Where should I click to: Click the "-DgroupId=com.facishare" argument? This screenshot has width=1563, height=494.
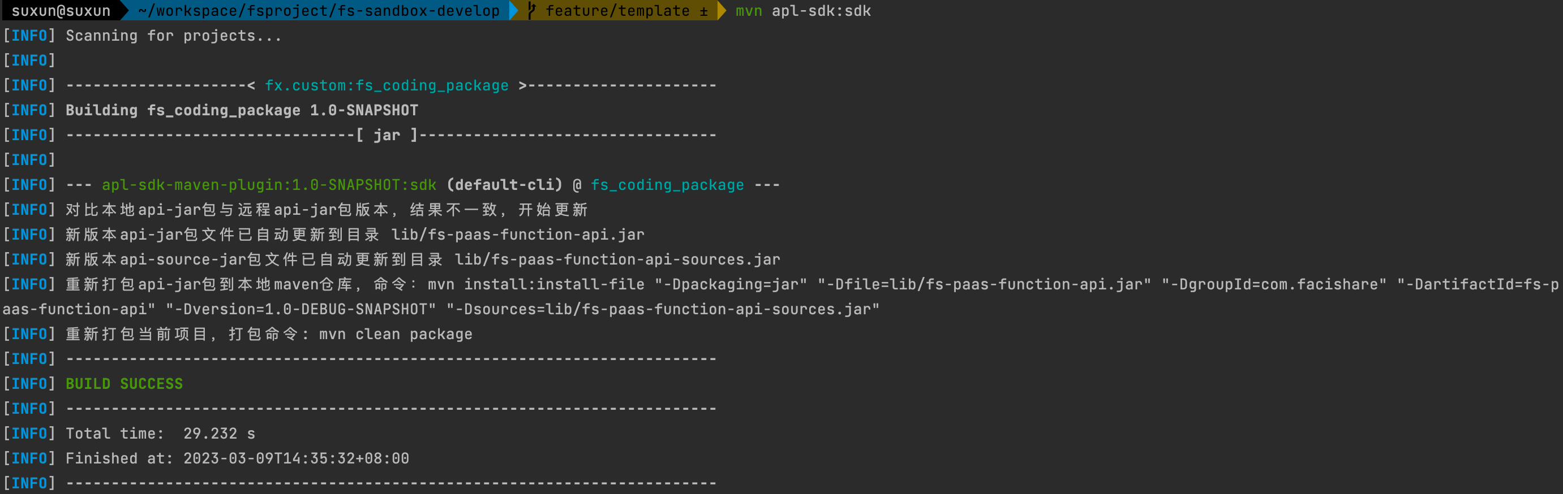pyautogui.click(x=1274, y=284)
